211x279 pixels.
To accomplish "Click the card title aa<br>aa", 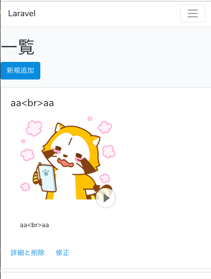I will point(32,103).
